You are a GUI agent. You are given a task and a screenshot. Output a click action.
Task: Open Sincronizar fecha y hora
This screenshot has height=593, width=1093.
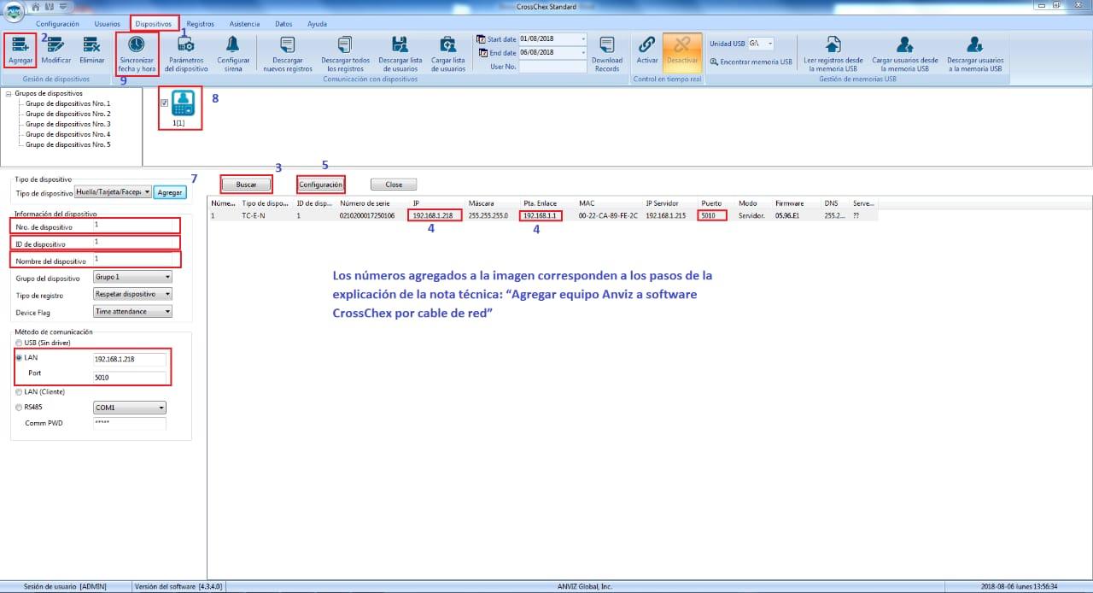click(137, 44)
